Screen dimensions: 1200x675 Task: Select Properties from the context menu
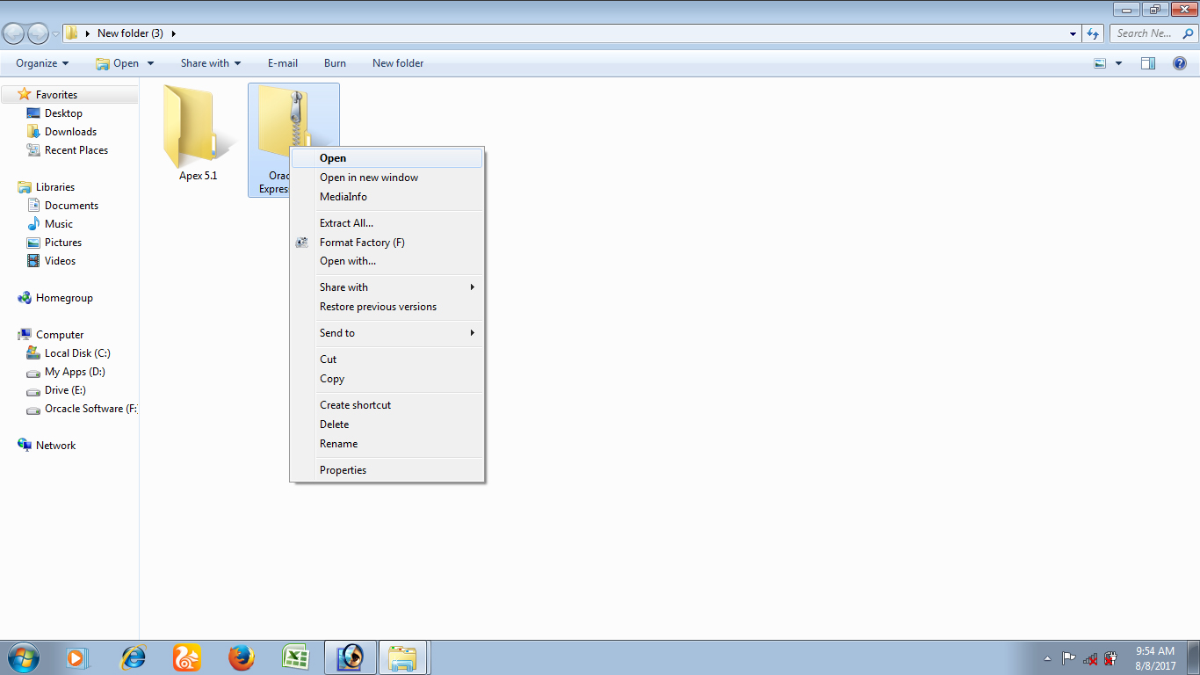[343, 469]
